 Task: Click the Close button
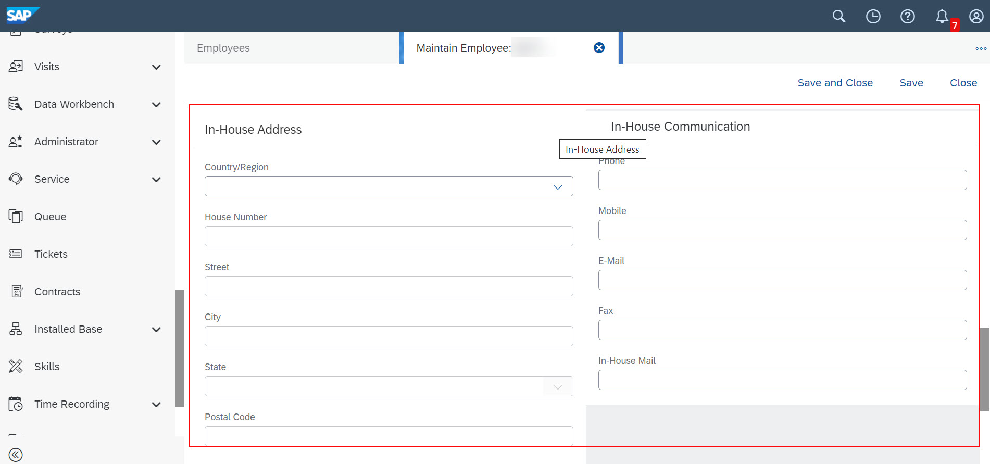pyautogui.click(x=963, y=83)
